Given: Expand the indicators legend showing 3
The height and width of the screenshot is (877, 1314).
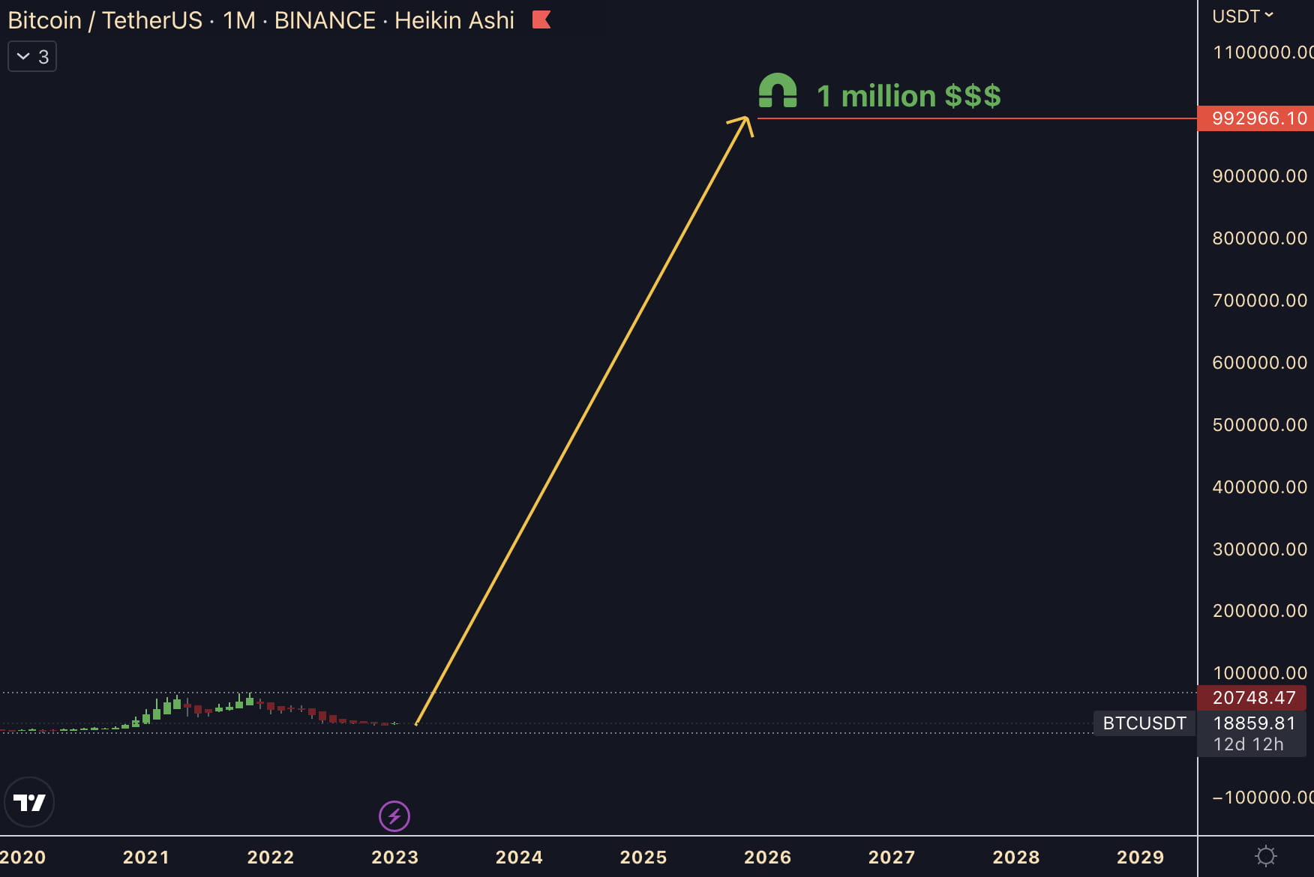Looking at the screenshot, I should [x=32, y=57].
